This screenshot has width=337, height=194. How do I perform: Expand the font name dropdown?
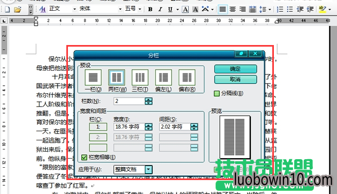coord(120,9)
